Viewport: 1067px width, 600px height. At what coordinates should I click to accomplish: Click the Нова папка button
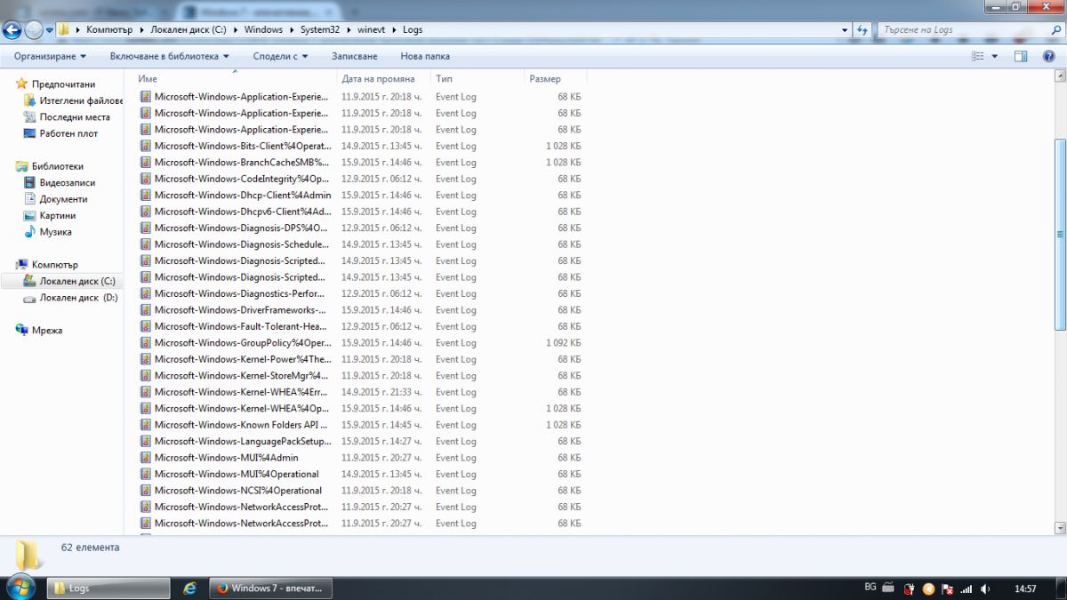[425, 56]
